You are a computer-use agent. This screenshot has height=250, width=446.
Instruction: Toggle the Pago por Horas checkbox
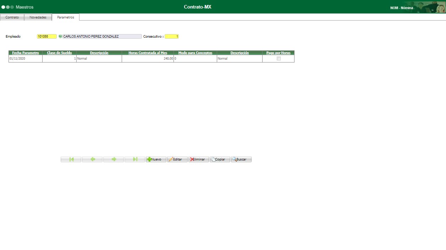(x=279, y=59)
